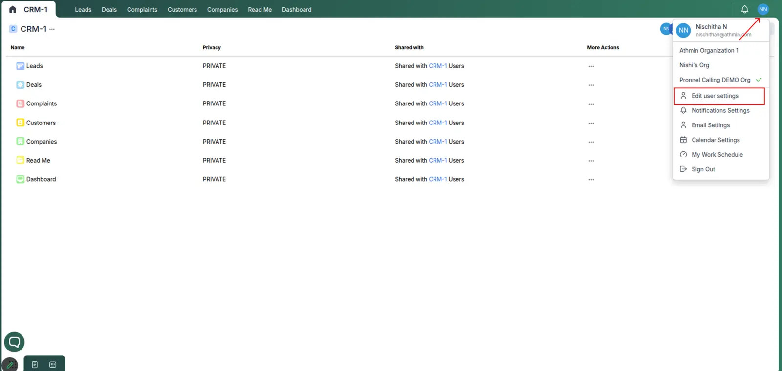The height and width of the screenshot is (371, 782).
Task: Open More Actions for Customers row
Action: coord(591,123)
